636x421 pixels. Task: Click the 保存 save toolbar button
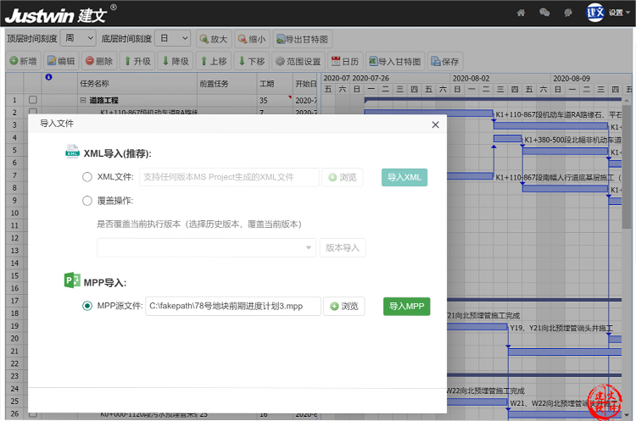[444, 61]
